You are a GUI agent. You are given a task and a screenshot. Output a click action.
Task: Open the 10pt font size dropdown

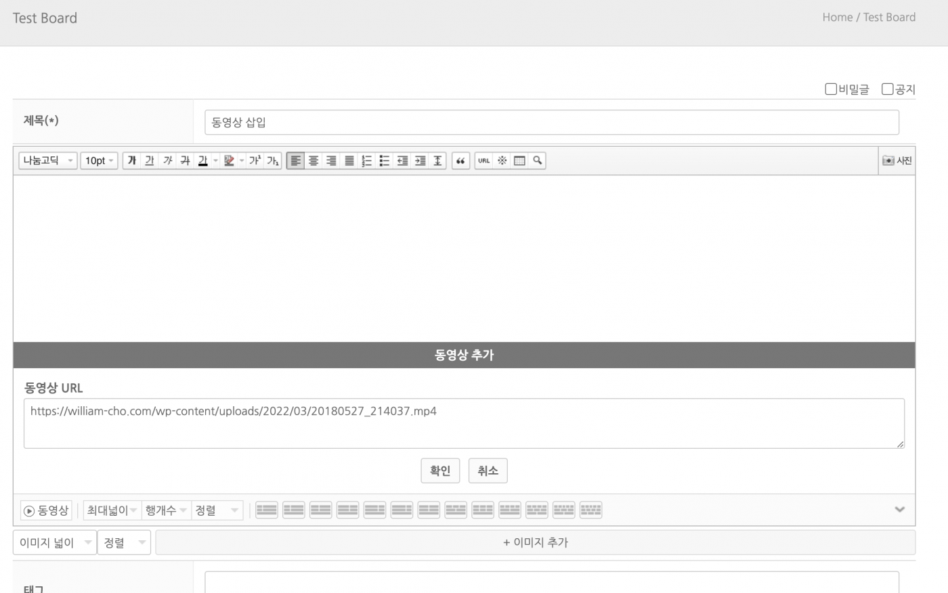tap(100, 160)
